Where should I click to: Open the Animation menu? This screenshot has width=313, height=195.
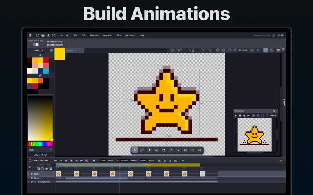pos(108,35)
